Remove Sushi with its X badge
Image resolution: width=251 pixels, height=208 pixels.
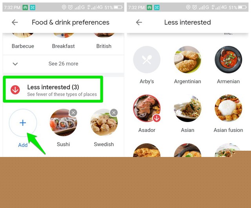pyautogui.click(x=73, y=113)
